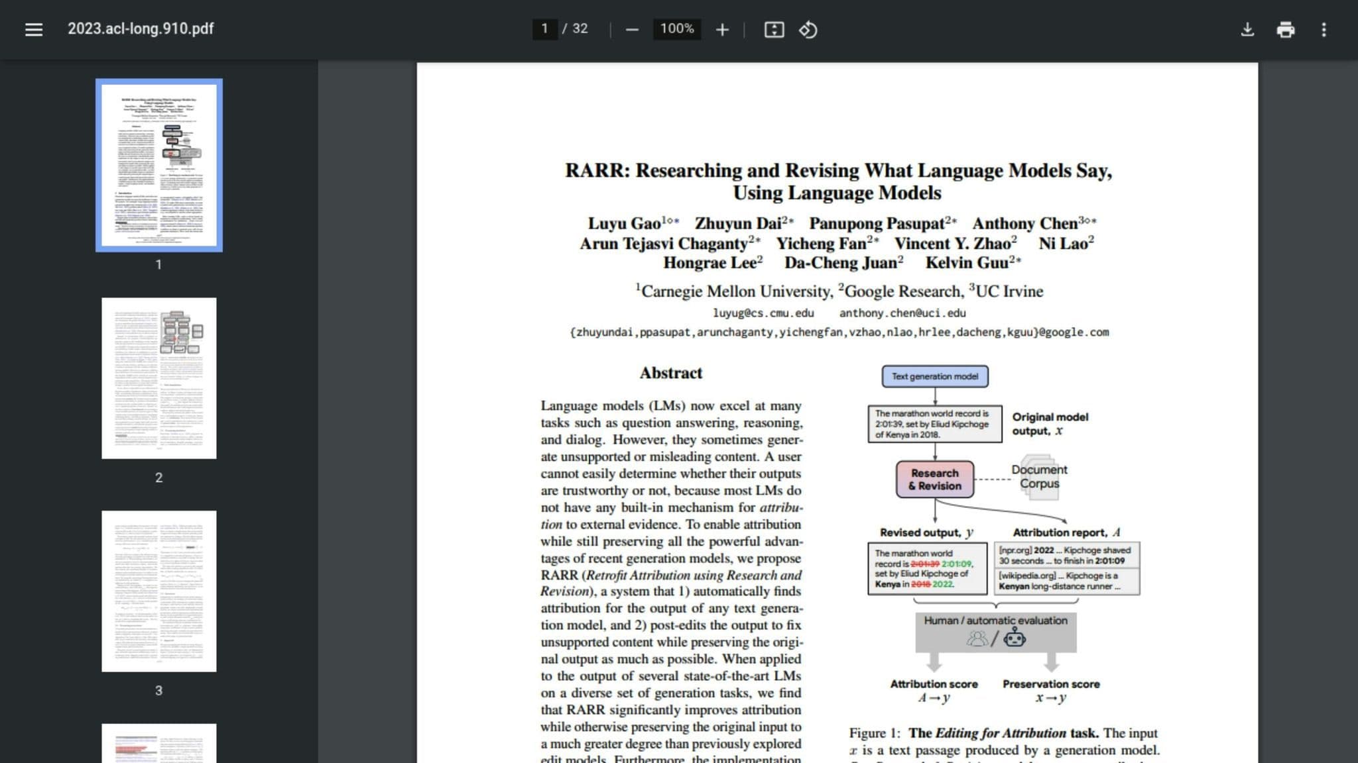Click the paper title beginning 'RARR: Researching and Revising'
Screen dimensions: 1358x763
tap(837, 181)
